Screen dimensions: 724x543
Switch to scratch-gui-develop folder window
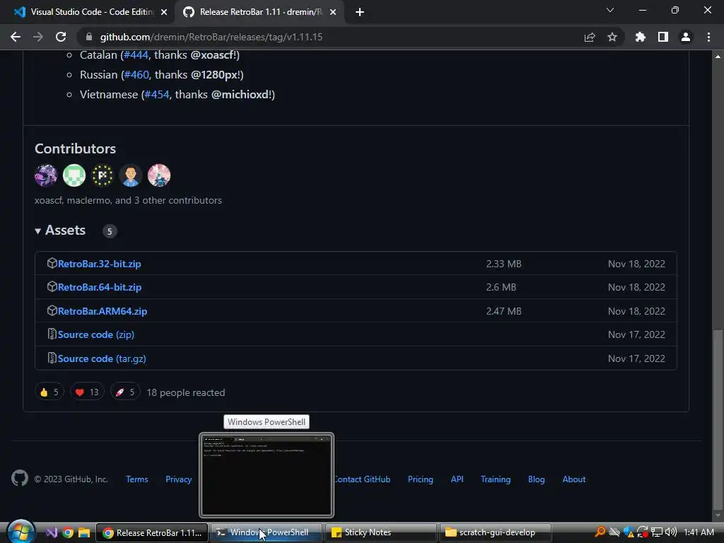point(496,533)
